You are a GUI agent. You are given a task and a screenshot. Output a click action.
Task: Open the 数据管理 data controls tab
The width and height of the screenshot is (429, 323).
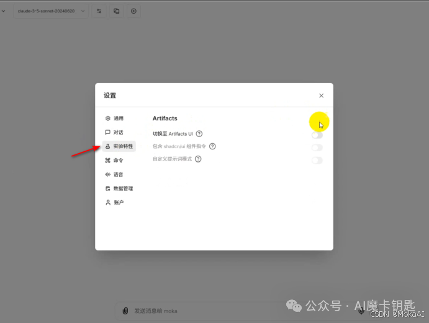(119, 188)
